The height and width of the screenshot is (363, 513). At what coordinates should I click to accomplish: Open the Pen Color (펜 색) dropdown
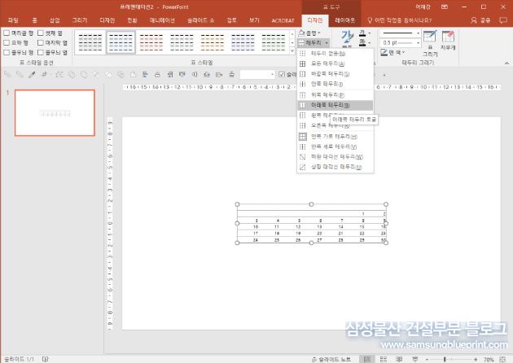coord(393,52)
